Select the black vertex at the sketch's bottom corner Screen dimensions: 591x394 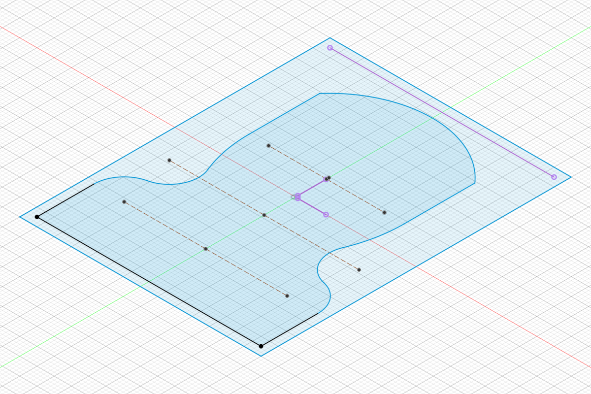[261, 346]
